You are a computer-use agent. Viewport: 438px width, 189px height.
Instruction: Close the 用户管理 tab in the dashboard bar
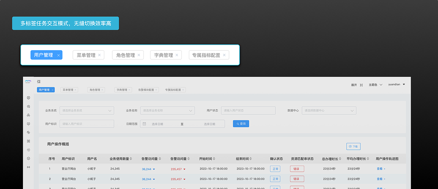pos(52,90)
